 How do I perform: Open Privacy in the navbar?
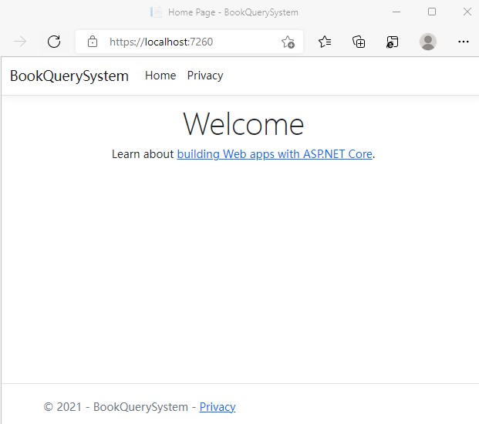[x=205, y=76]
